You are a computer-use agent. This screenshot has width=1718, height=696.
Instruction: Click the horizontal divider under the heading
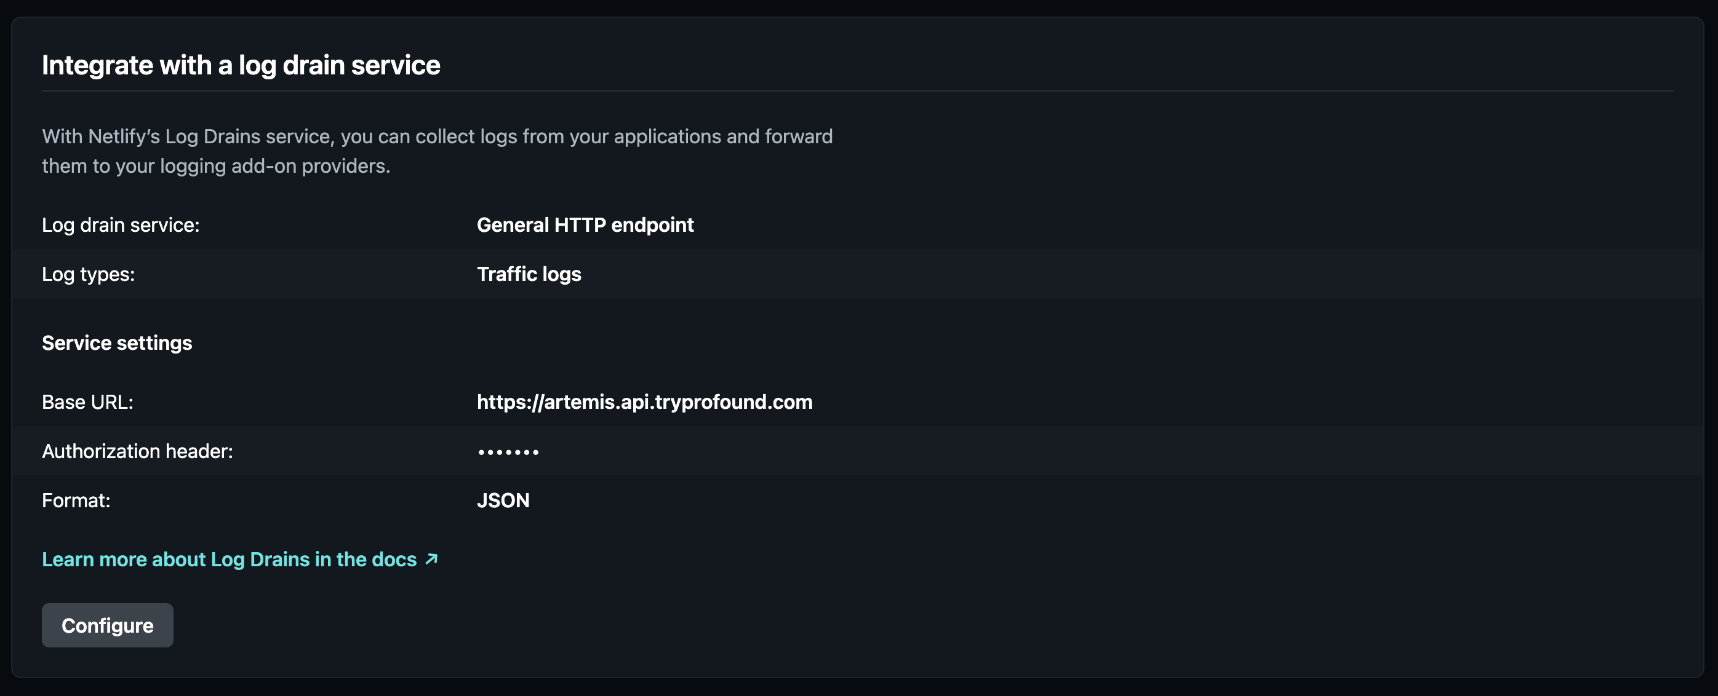857,92
